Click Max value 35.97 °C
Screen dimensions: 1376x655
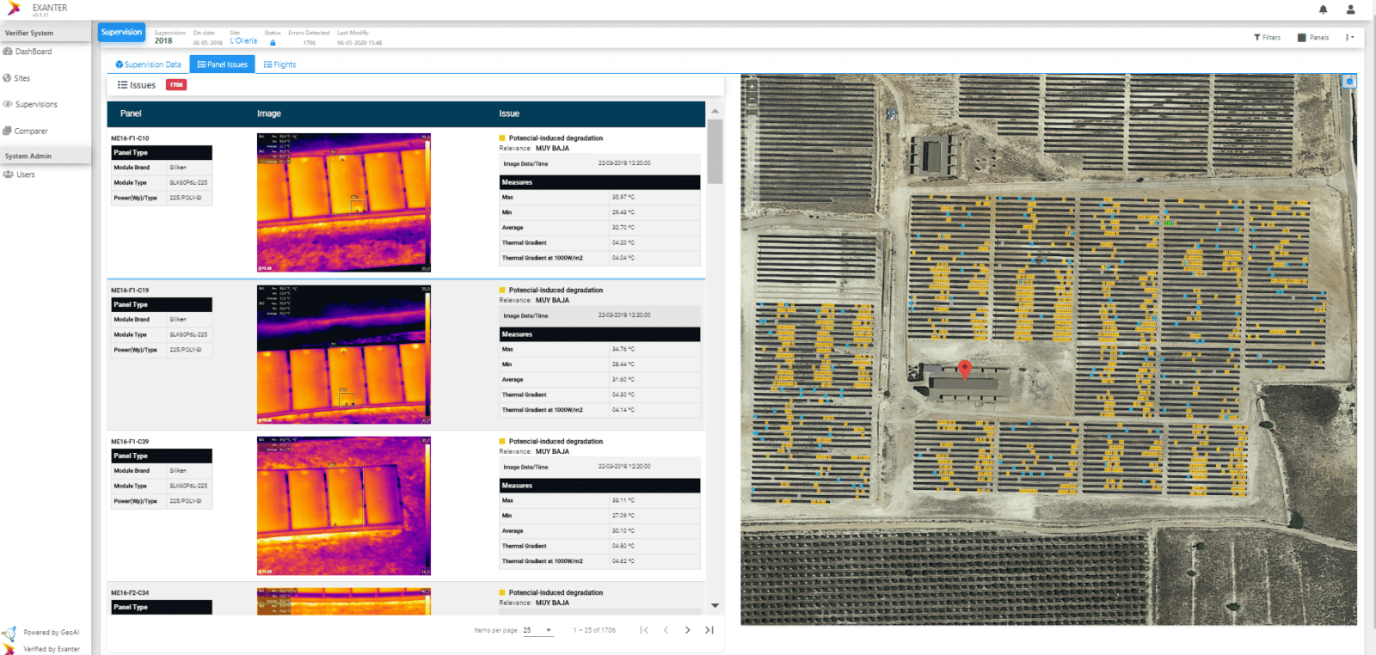(623, 198)
